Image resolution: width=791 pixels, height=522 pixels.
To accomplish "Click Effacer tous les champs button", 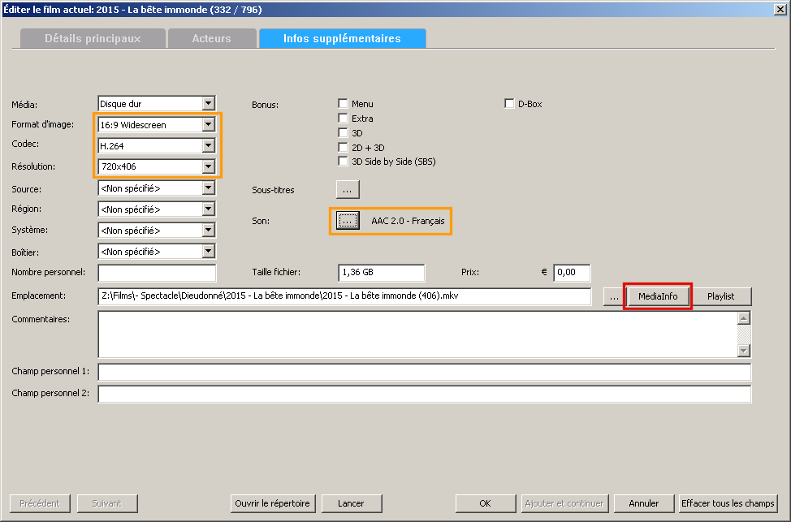I will coord(728,503).
